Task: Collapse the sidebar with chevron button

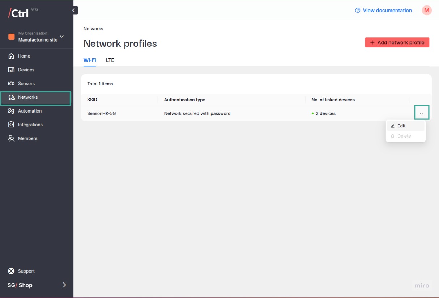Action: coord(74,10)
